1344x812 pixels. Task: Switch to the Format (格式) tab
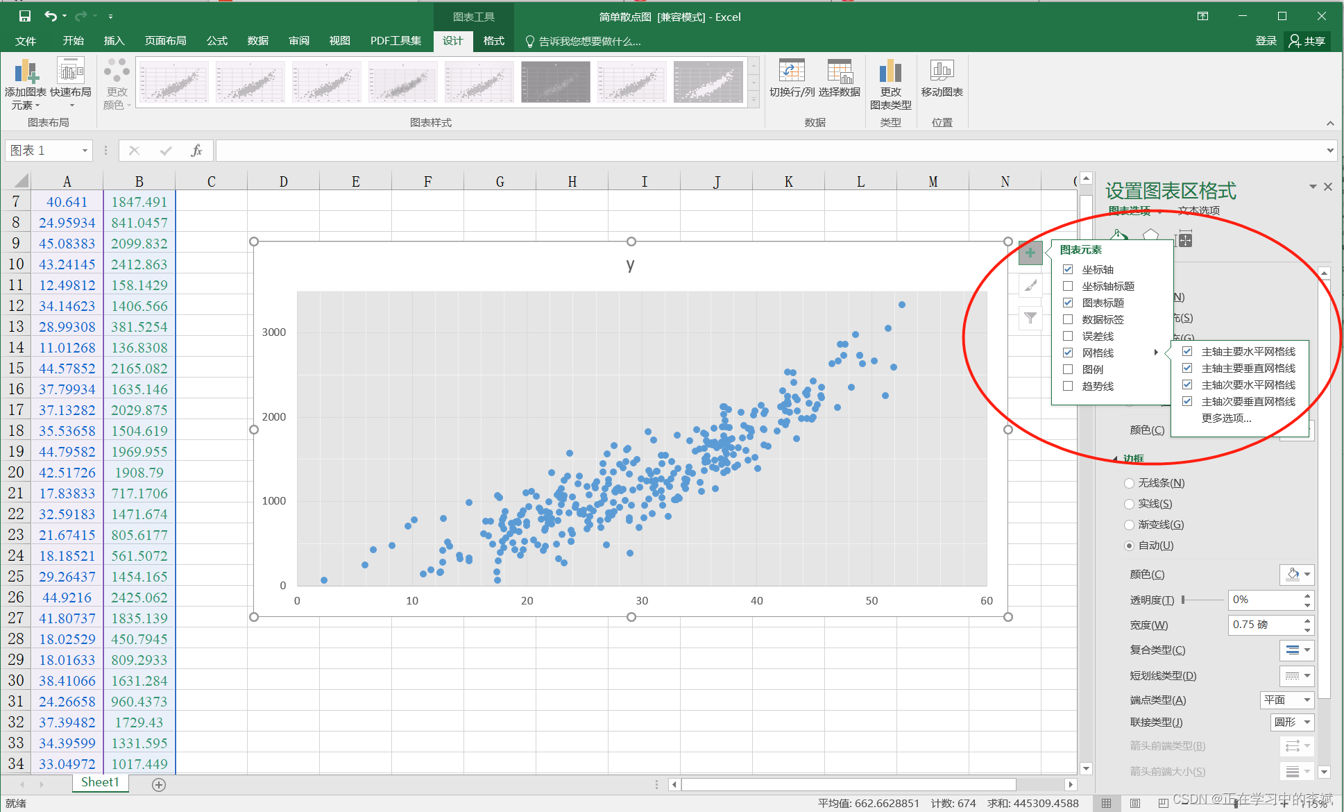point(493,41)
